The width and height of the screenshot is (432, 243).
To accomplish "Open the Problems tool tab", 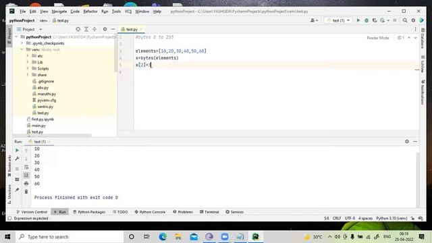I will (x=183, y=212).
